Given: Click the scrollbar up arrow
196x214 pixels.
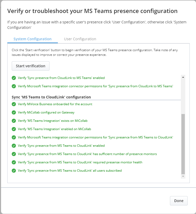Looking at the screenshot, I should pyautogui.click(x=183, y=77).
